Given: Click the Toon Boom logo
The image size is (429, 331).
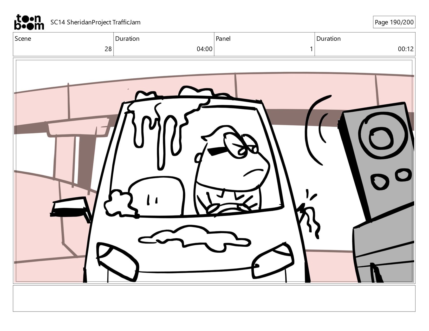Looking at the screenshot, I should pos(29,22).
